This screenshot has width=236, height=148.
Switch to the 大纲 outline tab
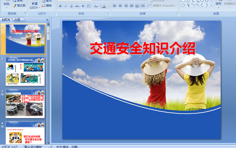tap(17, 20)
